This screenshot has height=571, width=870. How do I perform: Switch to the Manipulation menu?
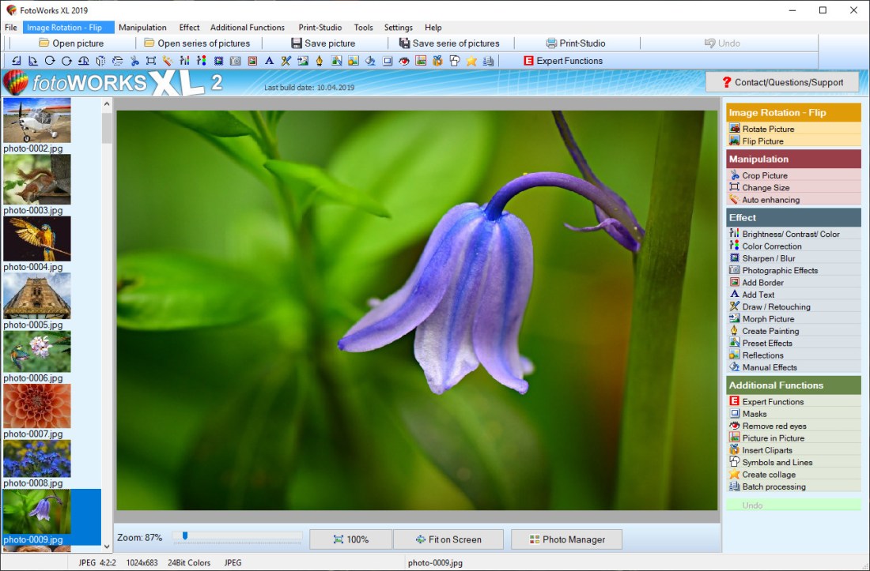point(142,27)
